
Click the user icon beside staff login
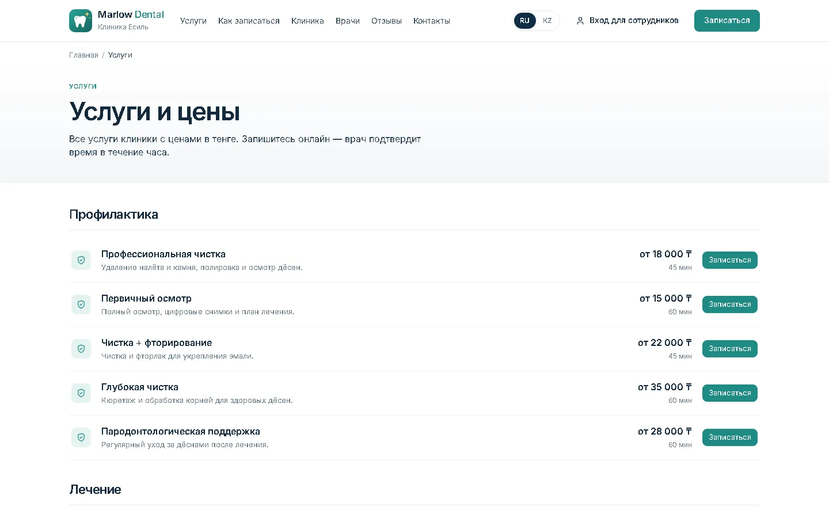click(580, 21)
